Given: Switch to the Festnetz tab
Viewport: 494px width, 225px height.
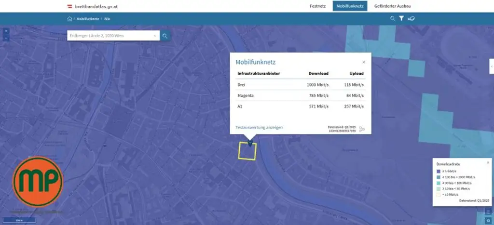Looking at the screenshot, I should coord(317,6).
